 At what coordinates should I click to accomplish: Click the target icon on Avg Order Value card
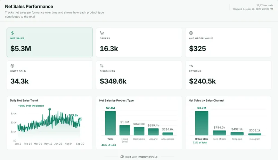pos(191,33)
